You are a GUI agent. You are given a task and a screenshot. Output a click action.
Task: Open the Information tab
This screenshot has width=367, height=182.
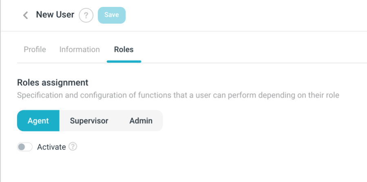(x=80, y=49)
